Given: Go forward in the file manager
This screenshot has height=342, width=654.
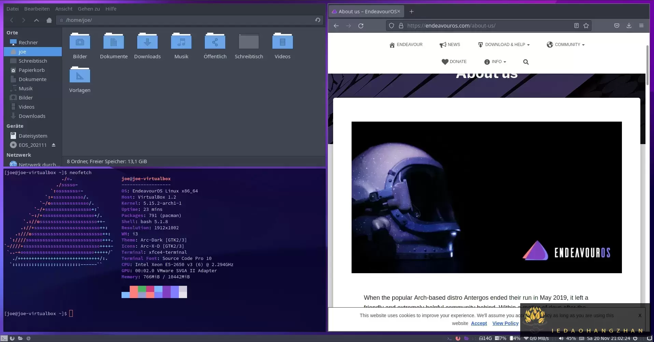Looking at the screenshot, I should tap(24, 20).
